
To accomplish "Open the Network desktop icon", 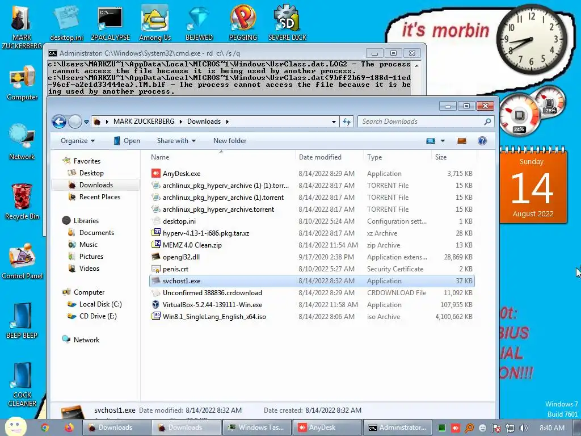I will pyautogui.click(x=22, y=142).
